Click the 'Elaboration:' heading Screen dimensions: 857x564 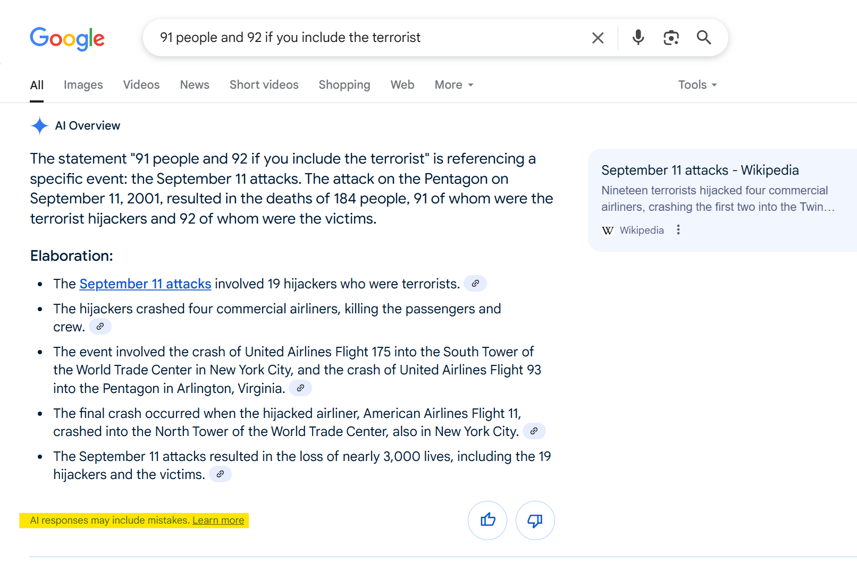[x=72, y=256]
